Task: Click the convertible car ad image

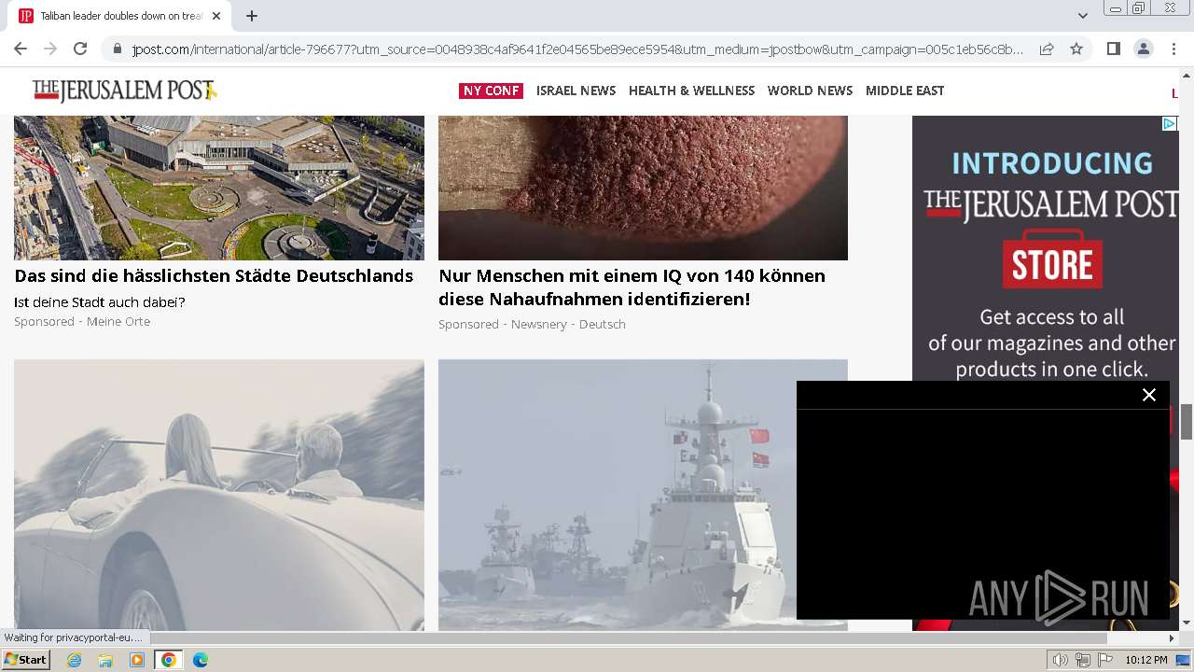Action: pyautogui.click(x=219, y=495)
